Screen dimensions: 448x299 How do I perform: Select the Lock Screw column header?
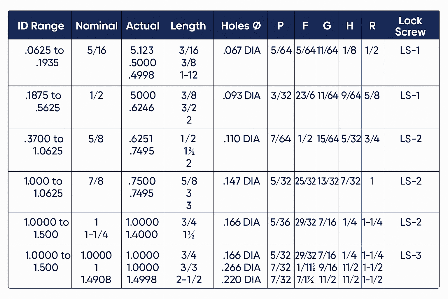click(410, 26)
